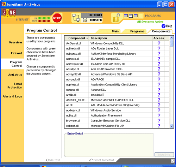Select the admwprox.dll row name

(x=74, y=64)
